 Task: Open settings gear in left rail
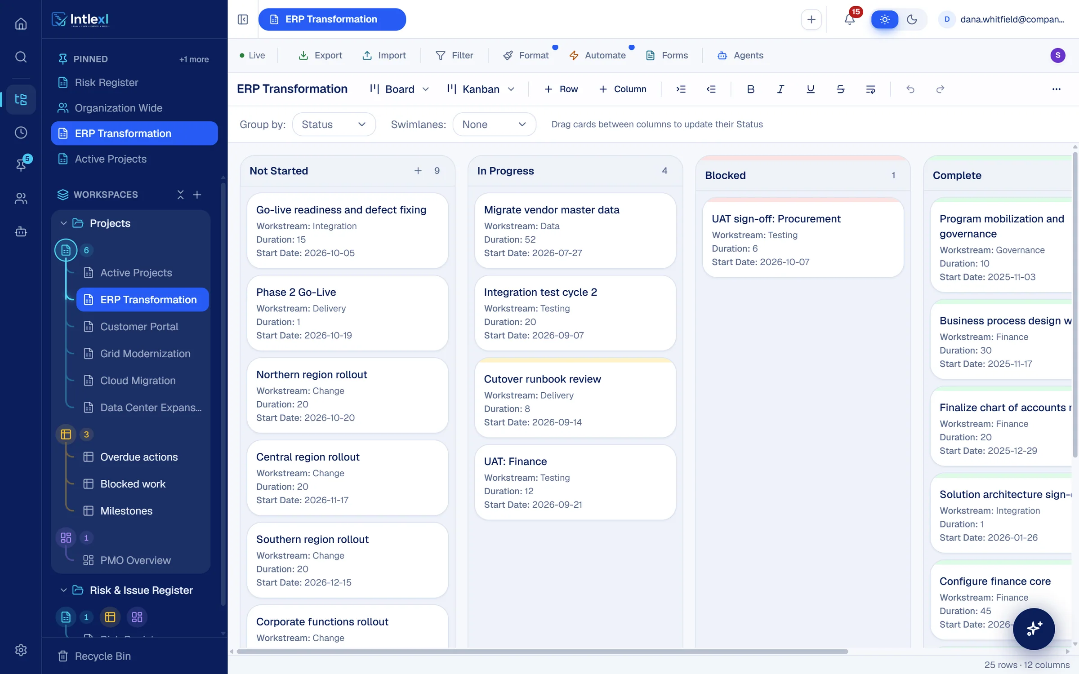tap(21, 650)
